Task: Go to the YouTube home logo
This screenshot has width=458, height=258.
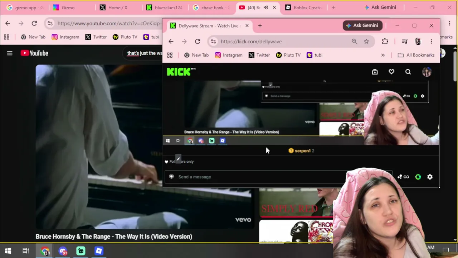Action: coord(34,53)
